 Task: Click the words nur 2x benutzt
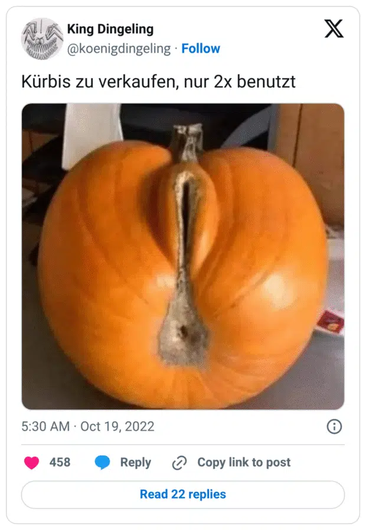pos(240,82)
